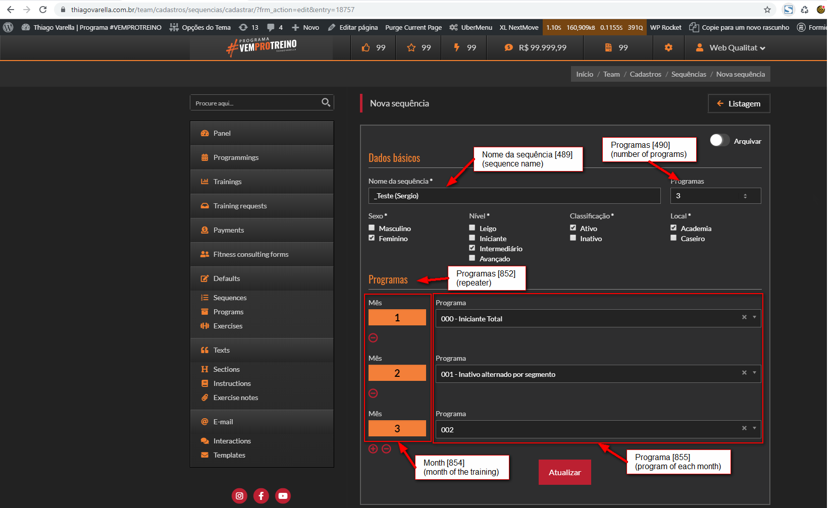Open the Panel sidebar menu

(x=262, y=133)
